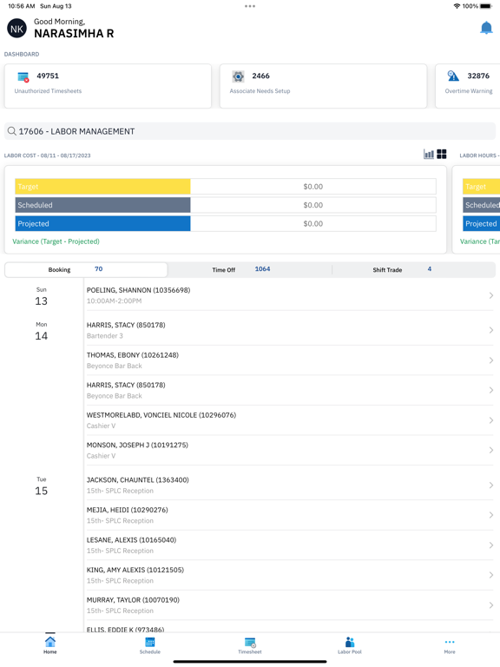Go to Home in bottom bar
The width and height of the screenshot is (500, 667).
pos(49,644)
